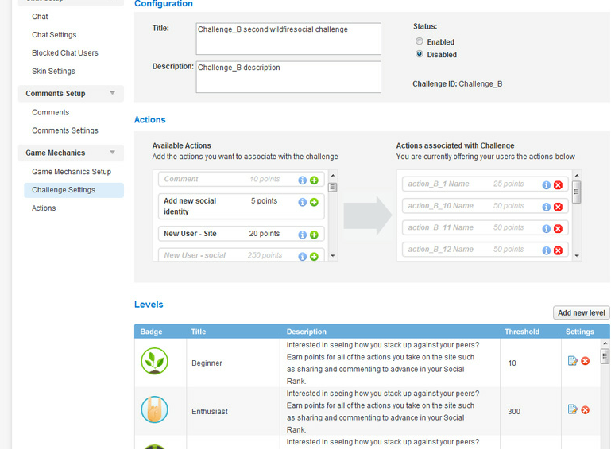This screenshot has width=611, height=450.
Task: Remove action_B_11 Name from challenge
Action: (x=558, y=228)
